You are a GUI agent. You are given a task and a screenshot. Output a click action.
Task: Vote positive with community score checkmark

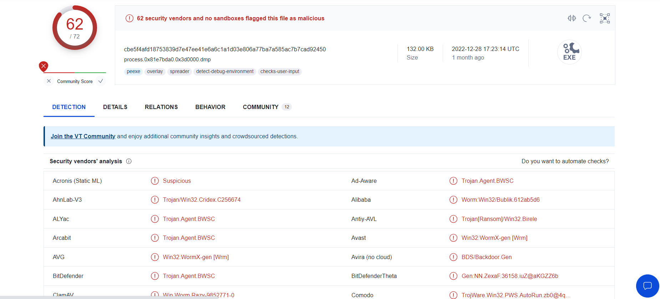101,81
